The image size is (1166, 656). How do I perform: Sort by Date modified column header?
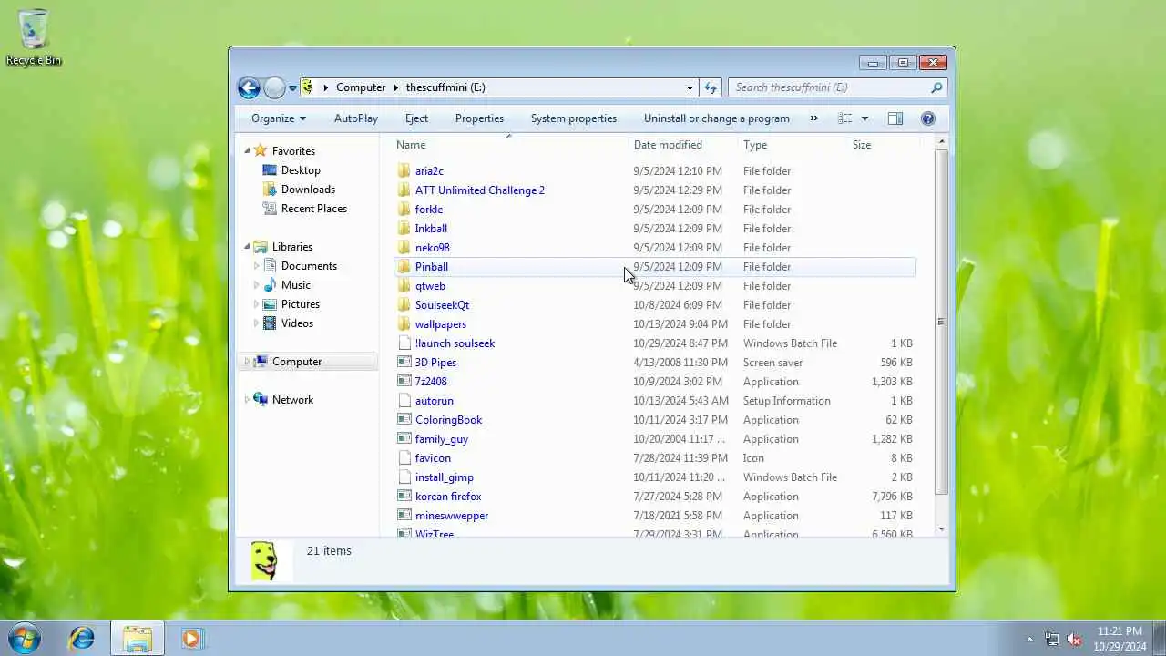pos(683,145)
